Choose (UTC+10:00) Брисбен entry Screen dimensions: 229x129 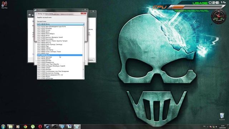[x=60, y=61]
